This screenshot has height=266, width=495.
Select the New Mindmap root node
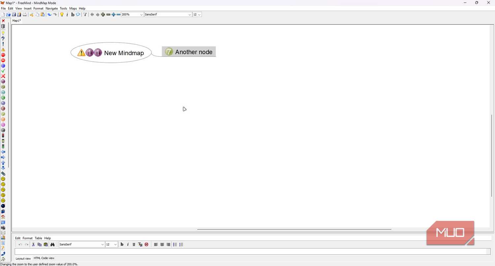click(x=111, y=52)
